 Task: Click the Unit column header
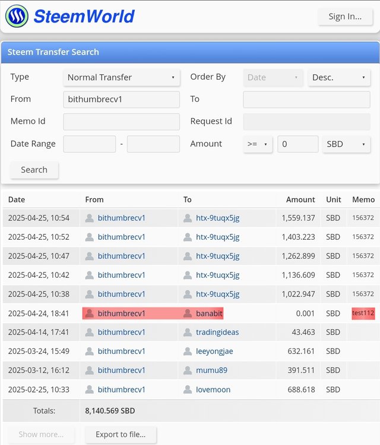point(334,199)
